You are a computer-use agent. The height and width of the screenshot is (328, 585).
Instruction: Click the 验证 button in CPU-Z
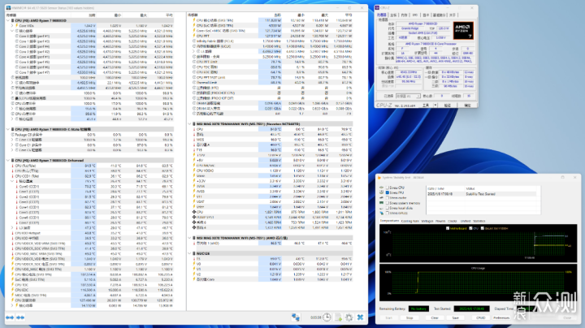pos(447,106)
